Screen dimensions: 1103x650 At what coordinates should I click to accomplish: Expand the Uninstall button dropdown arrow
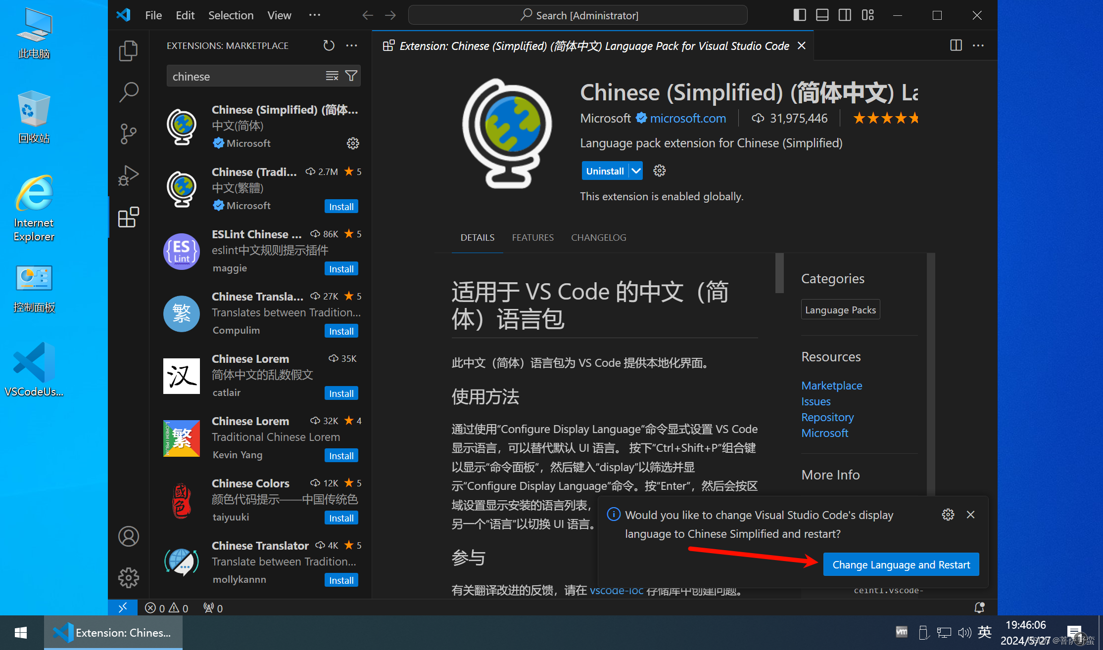click(x=636, y=171)
